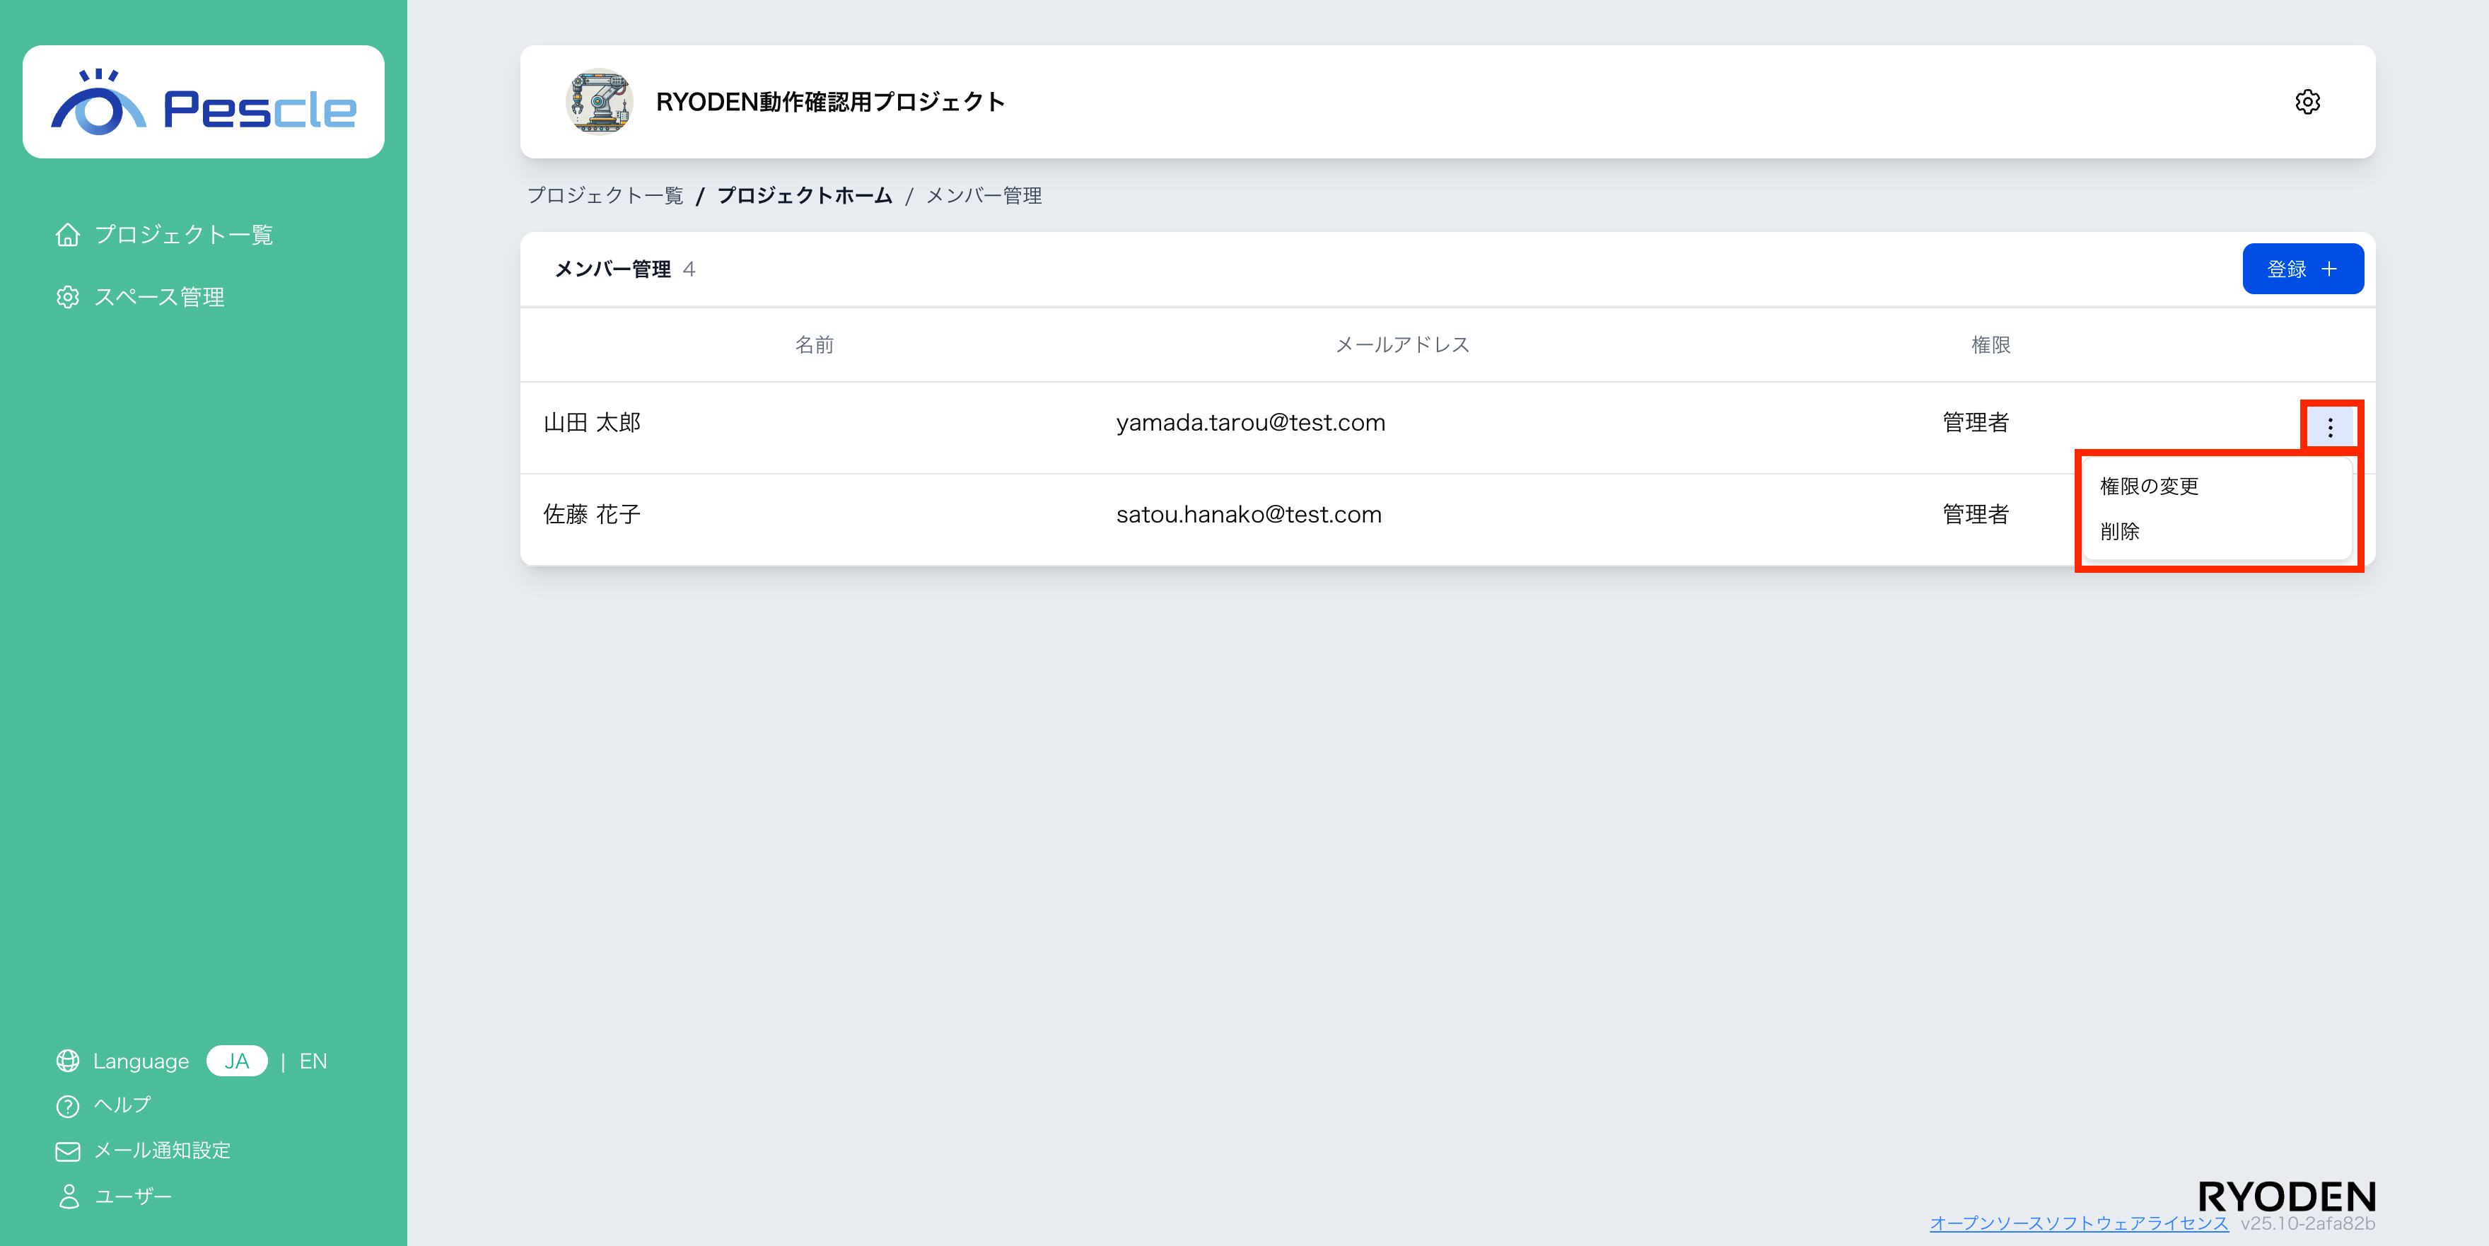Navigate to プロジェクトホーム via the breadcrumb
Screen dimensions: 2489x1246
[804, 194]
